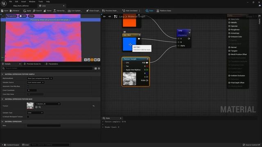262x147 pixels.
Task: Open viewport options hamburger menu
Action: [3, 16]
